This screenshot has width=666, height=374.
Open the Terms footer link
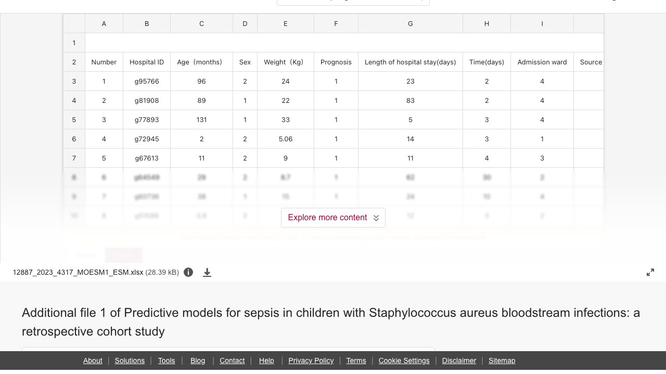[356, 360]
